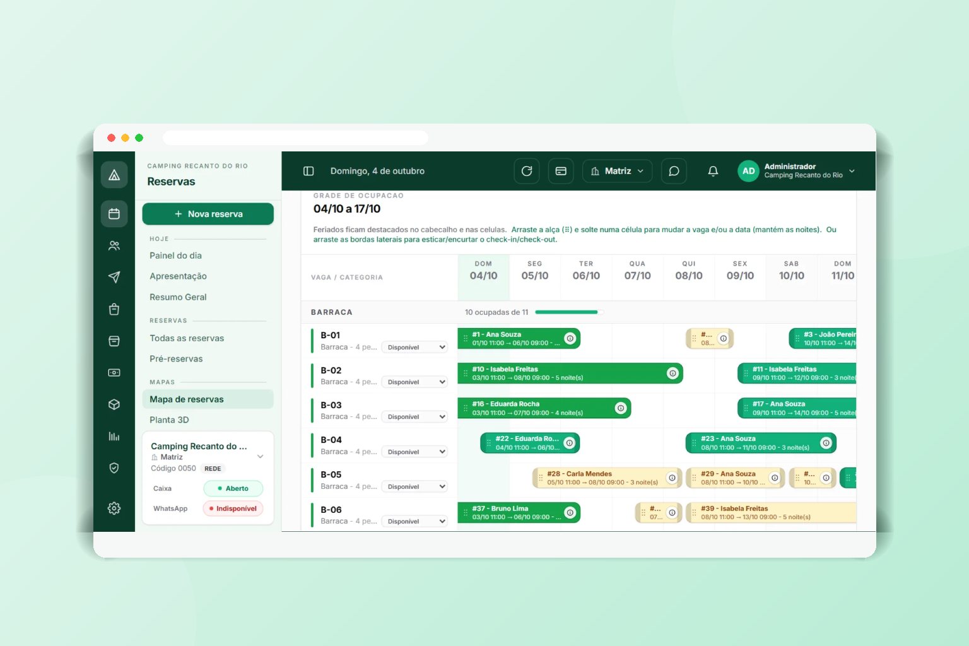Expand Camping Recanto do card chevron
The height and width of the screenshot is (646, 969).
point(260,457)
